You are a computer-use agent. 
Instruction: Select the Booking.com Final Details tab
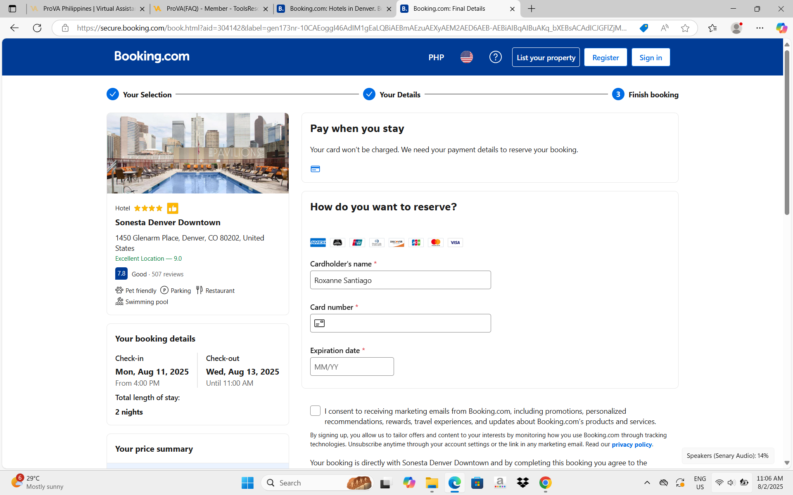pos(458,9)
